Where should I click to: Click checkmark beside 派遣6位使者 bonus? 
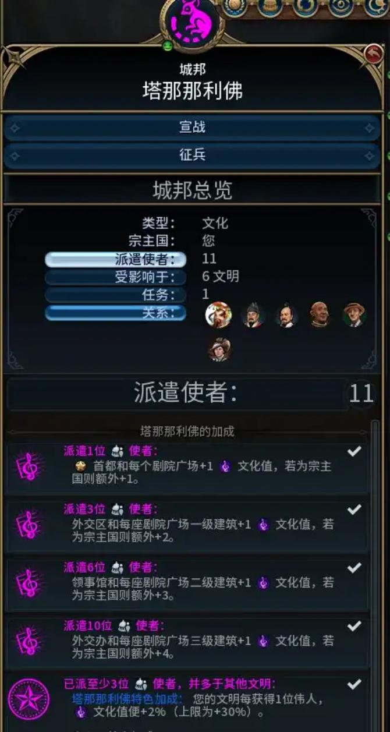point(354,568)
